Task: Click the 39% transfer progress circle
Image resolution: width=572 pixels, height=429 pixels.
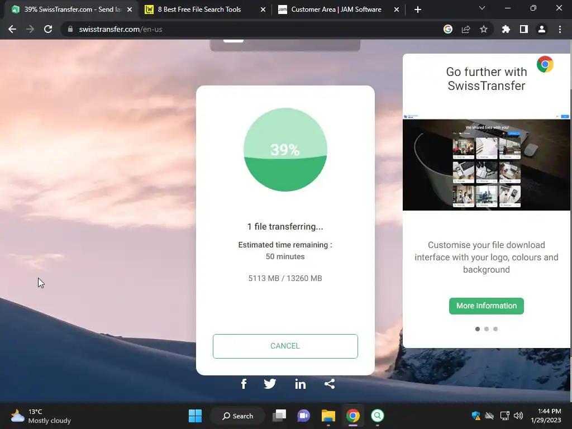Action: tap(285, 150)
